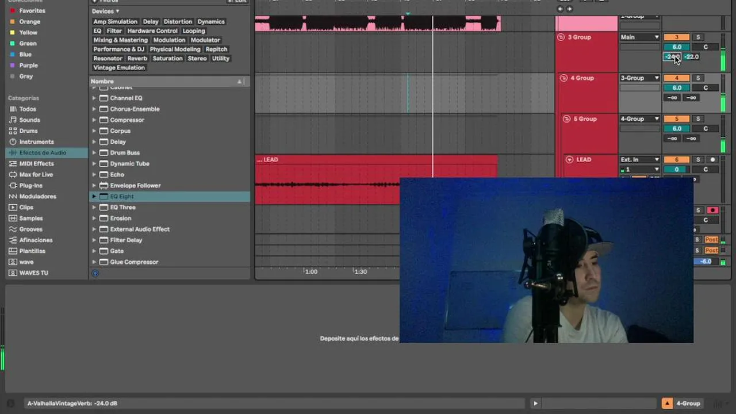The width and height of the screenshot is (736, 414).
Task: Click the preview play button in the status bar
Action: pos(535,404)
